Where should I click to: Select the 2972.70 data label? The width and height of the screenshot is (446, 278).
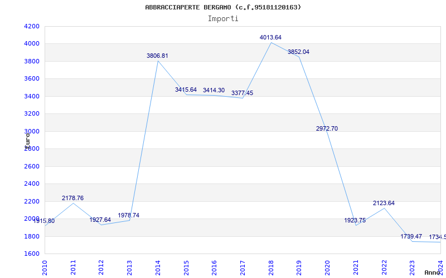327,128
